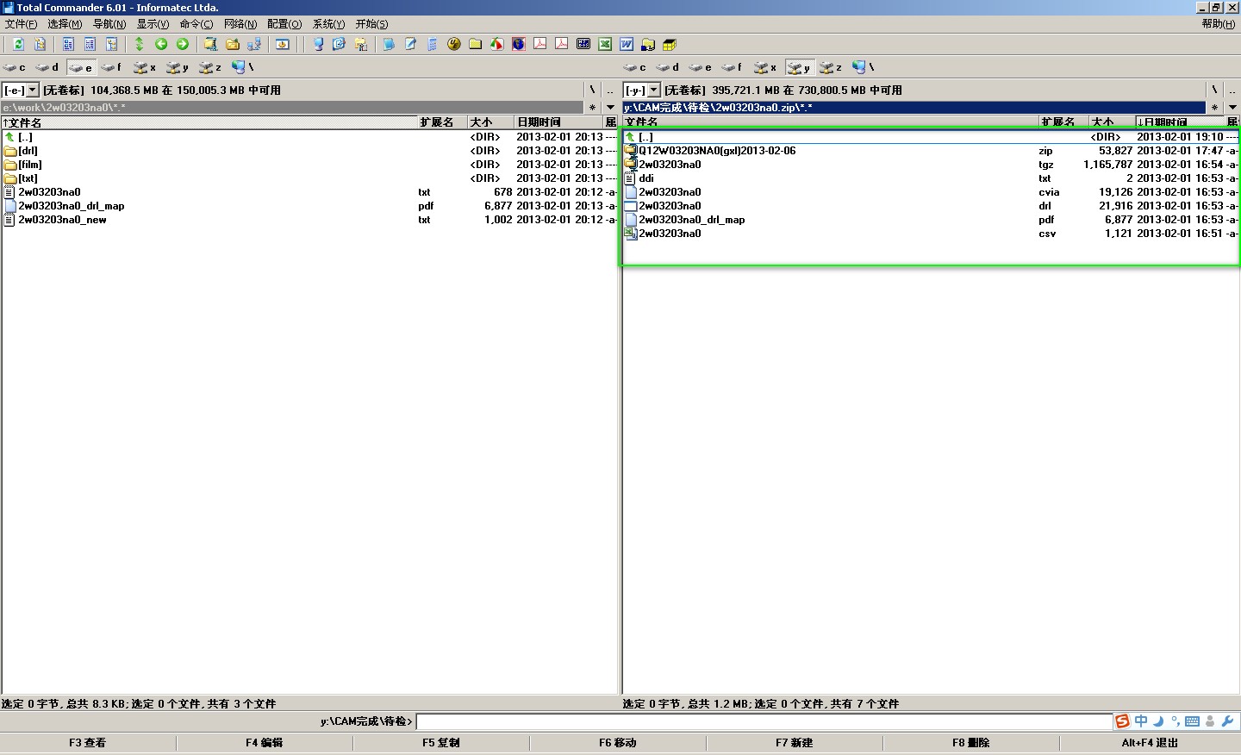Click the green swap panels arrows icon
This screenshot has height=755, width=1241.
click(139, 44)
